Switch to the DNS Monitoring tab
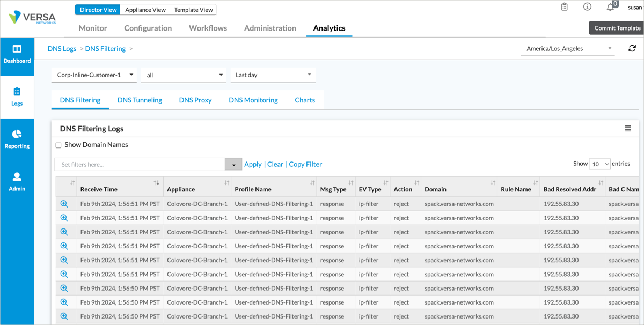 [x=253, y=100]
